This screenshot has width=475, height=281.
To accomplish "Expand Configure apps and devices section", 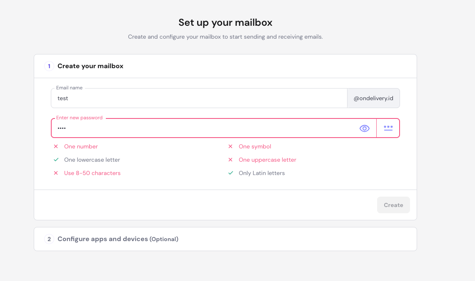I will point(118,239).
